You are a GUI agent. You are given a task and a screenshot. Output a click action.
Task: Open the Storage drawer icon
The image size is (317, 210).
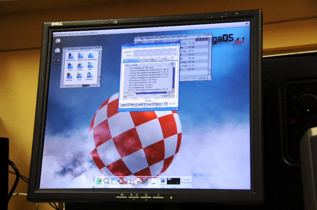click(69, 76)
